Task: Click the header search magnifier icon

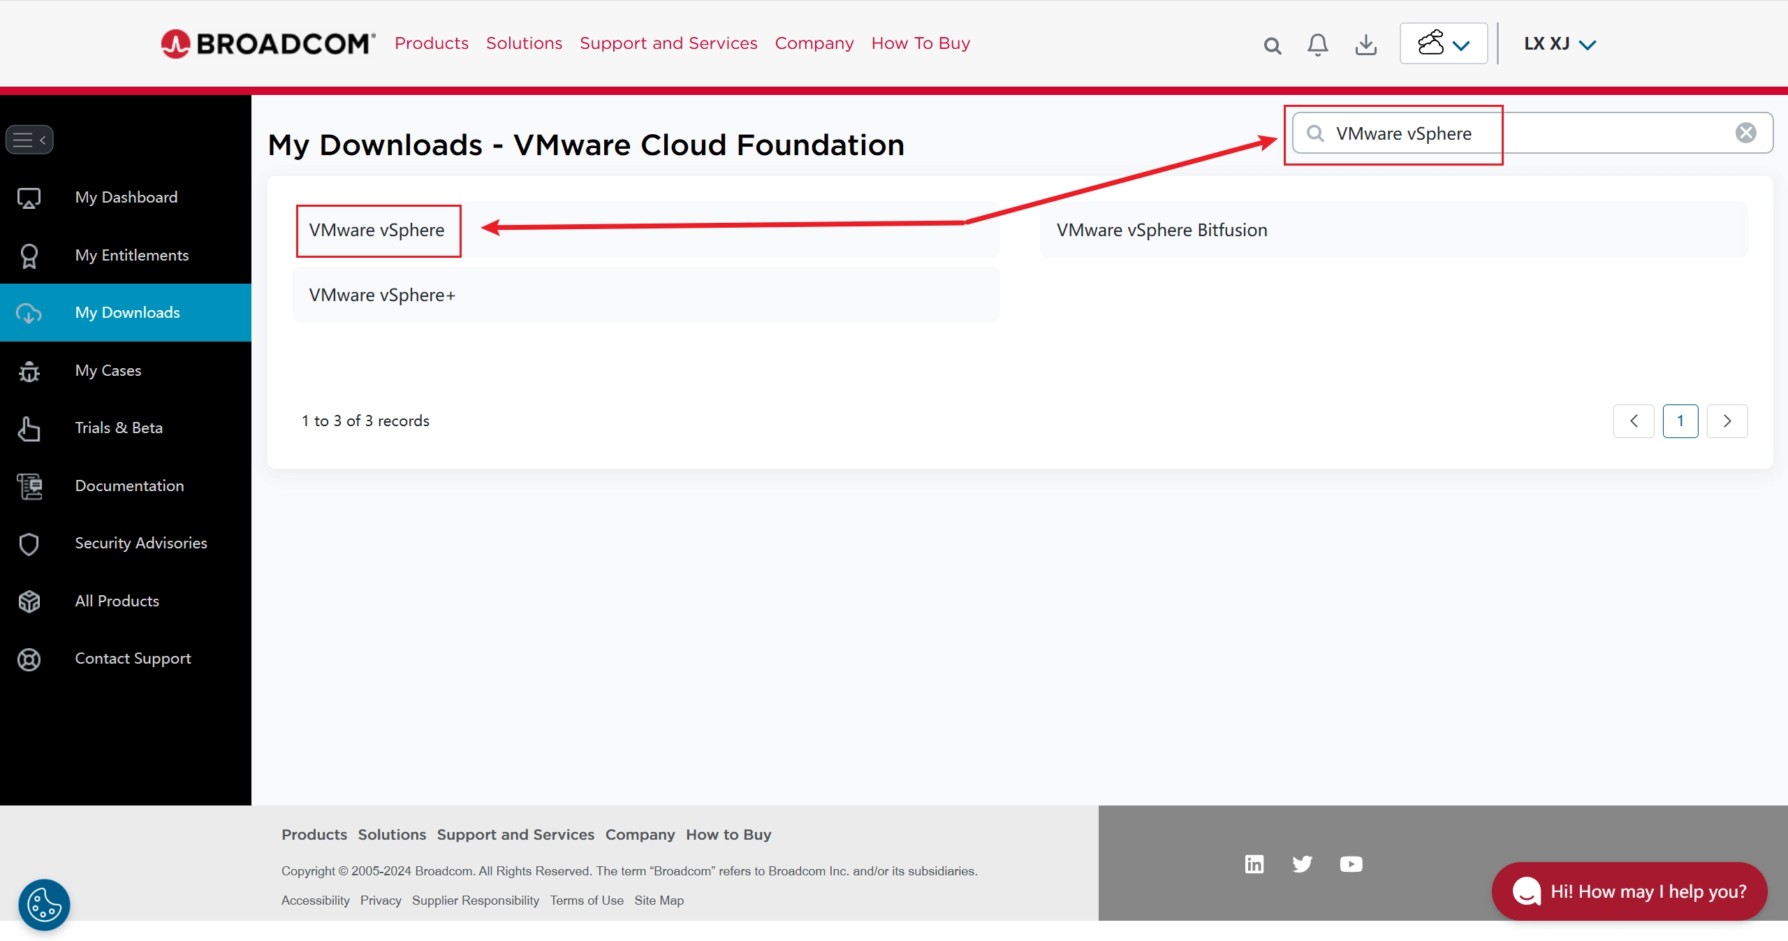Action: pyautogui.click(x=1273, y=46)
